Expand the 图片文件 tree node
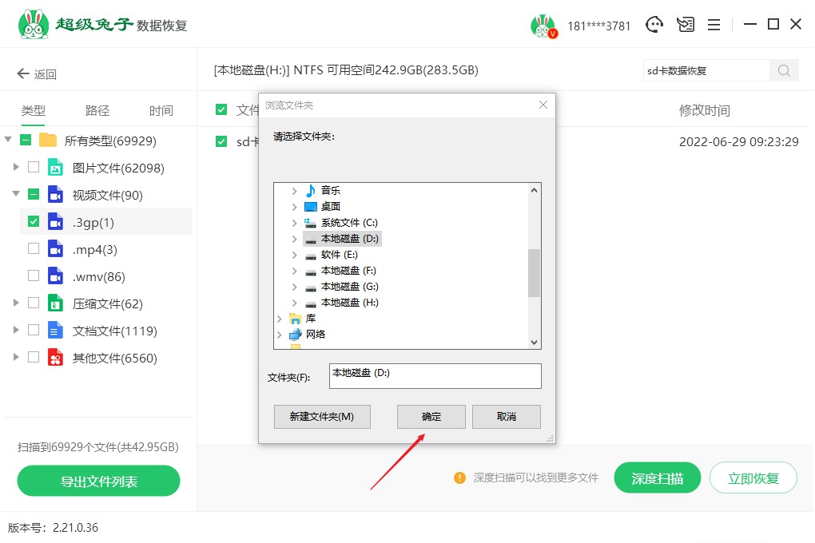 (16, 167)
